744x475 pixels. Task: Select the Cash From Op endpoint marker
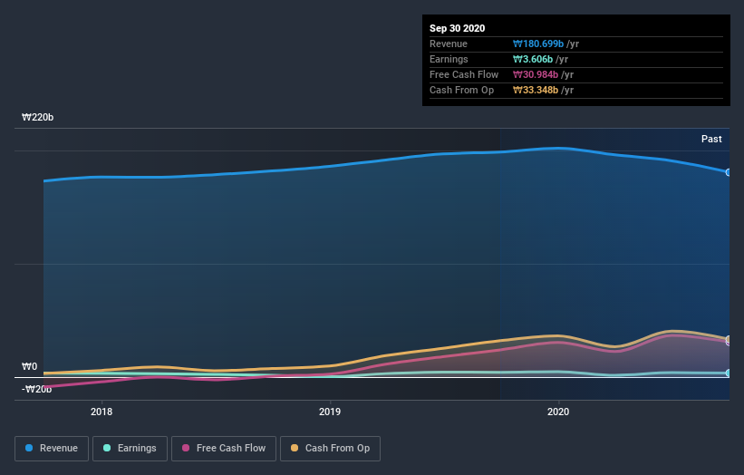tap(729, 339)
